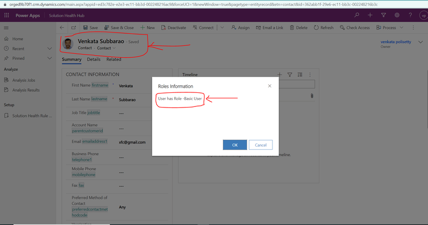Image resolution: width=428 pixels, height=225 pixels.
Task: Click the 'User has Role -Basic User' text
Action: coord(180,98)
